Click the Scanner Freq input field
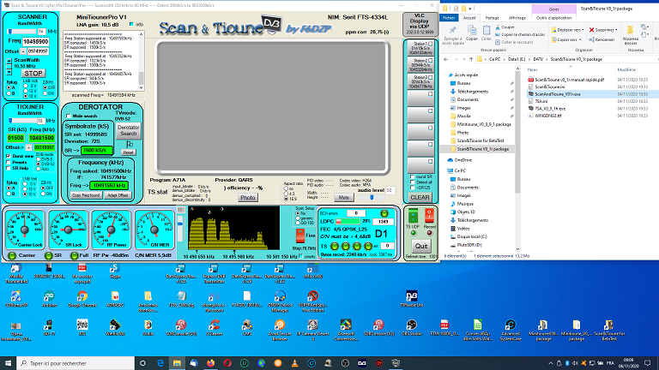Viewport: 659px width, 370px height. pyautogui.click(x=36, y=41)
